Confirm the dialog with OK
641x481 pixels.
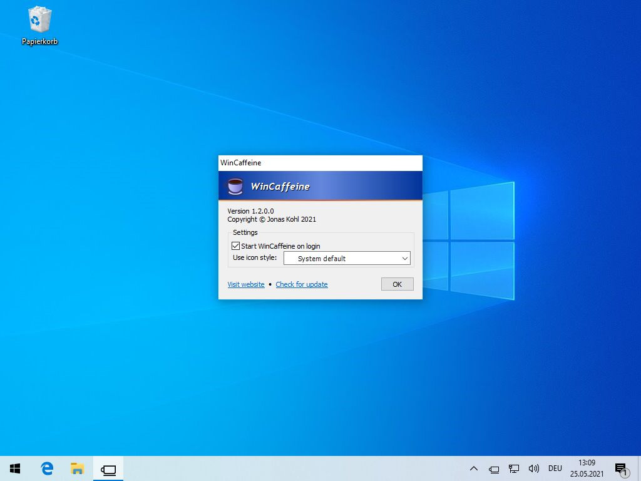[397, 284]
